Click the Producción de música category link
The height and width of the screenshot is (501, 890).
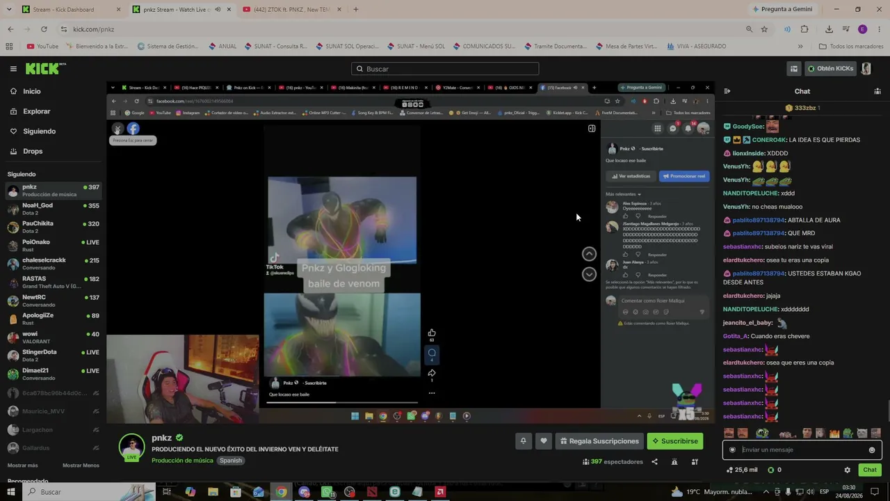point(183,461)
